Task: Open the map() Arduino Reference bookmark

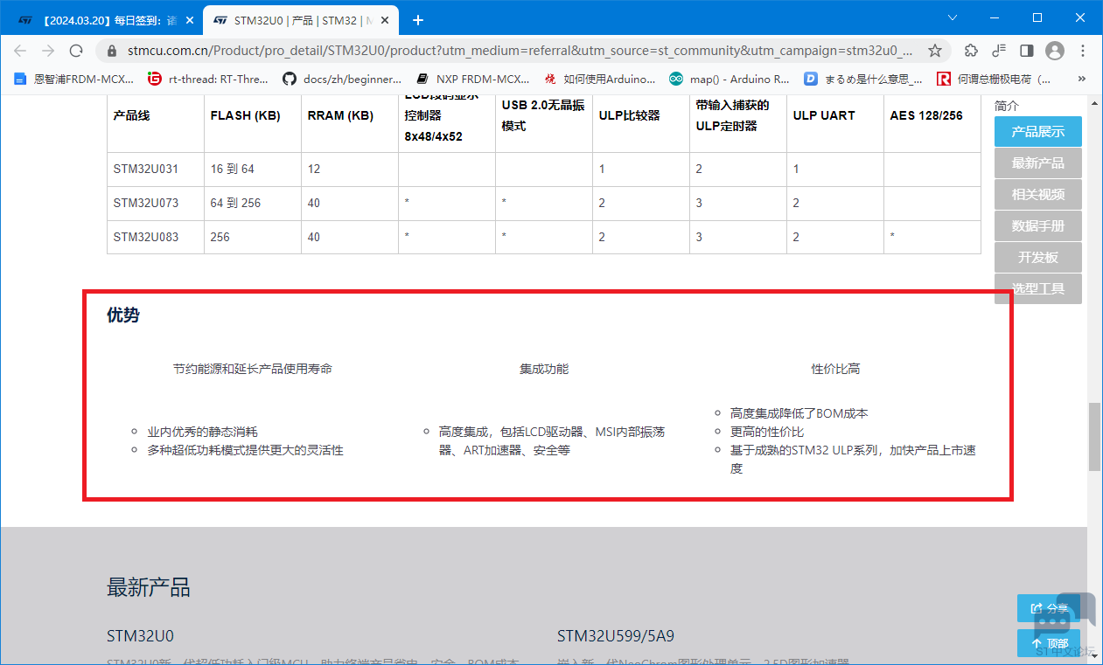Action: [730, 79]
